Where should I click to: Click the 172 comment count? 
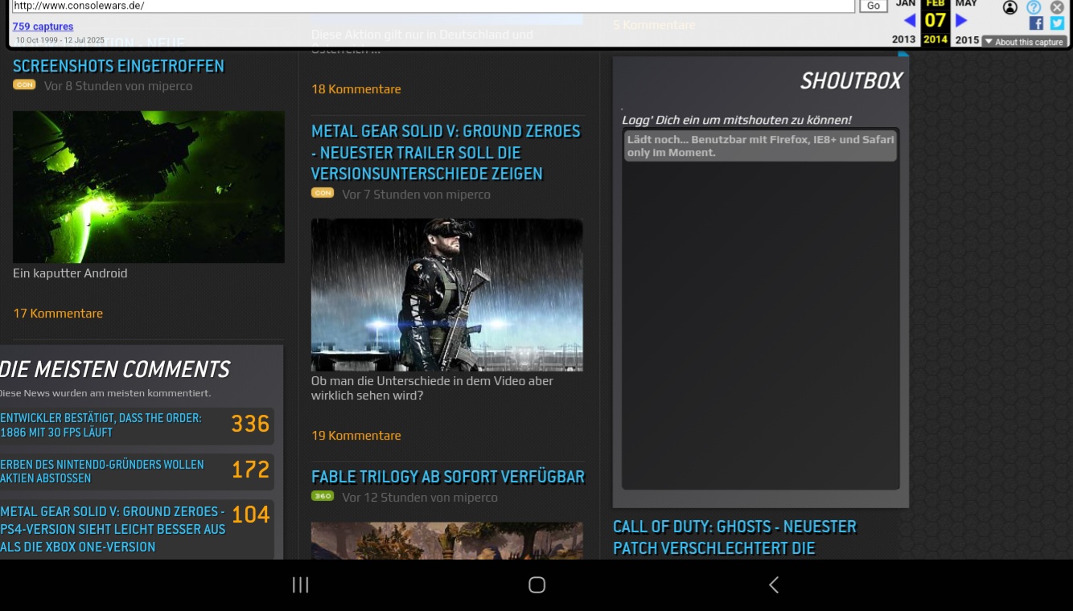(x=250, y=470)
